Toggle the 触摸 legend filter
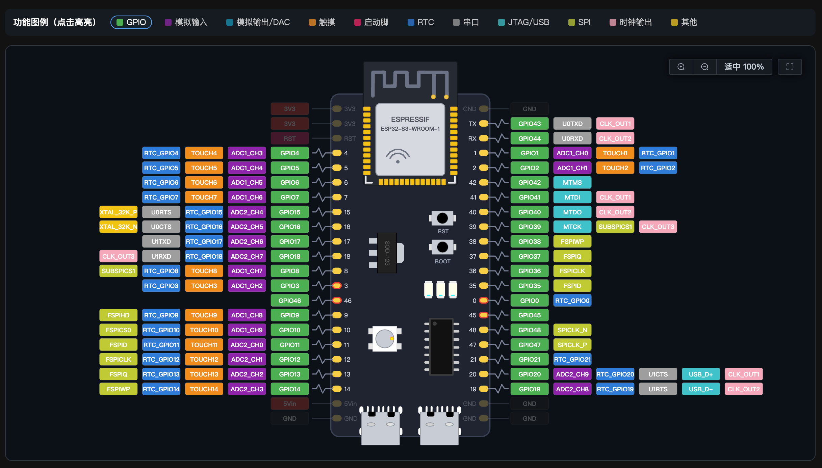 (x=322, y=22)
